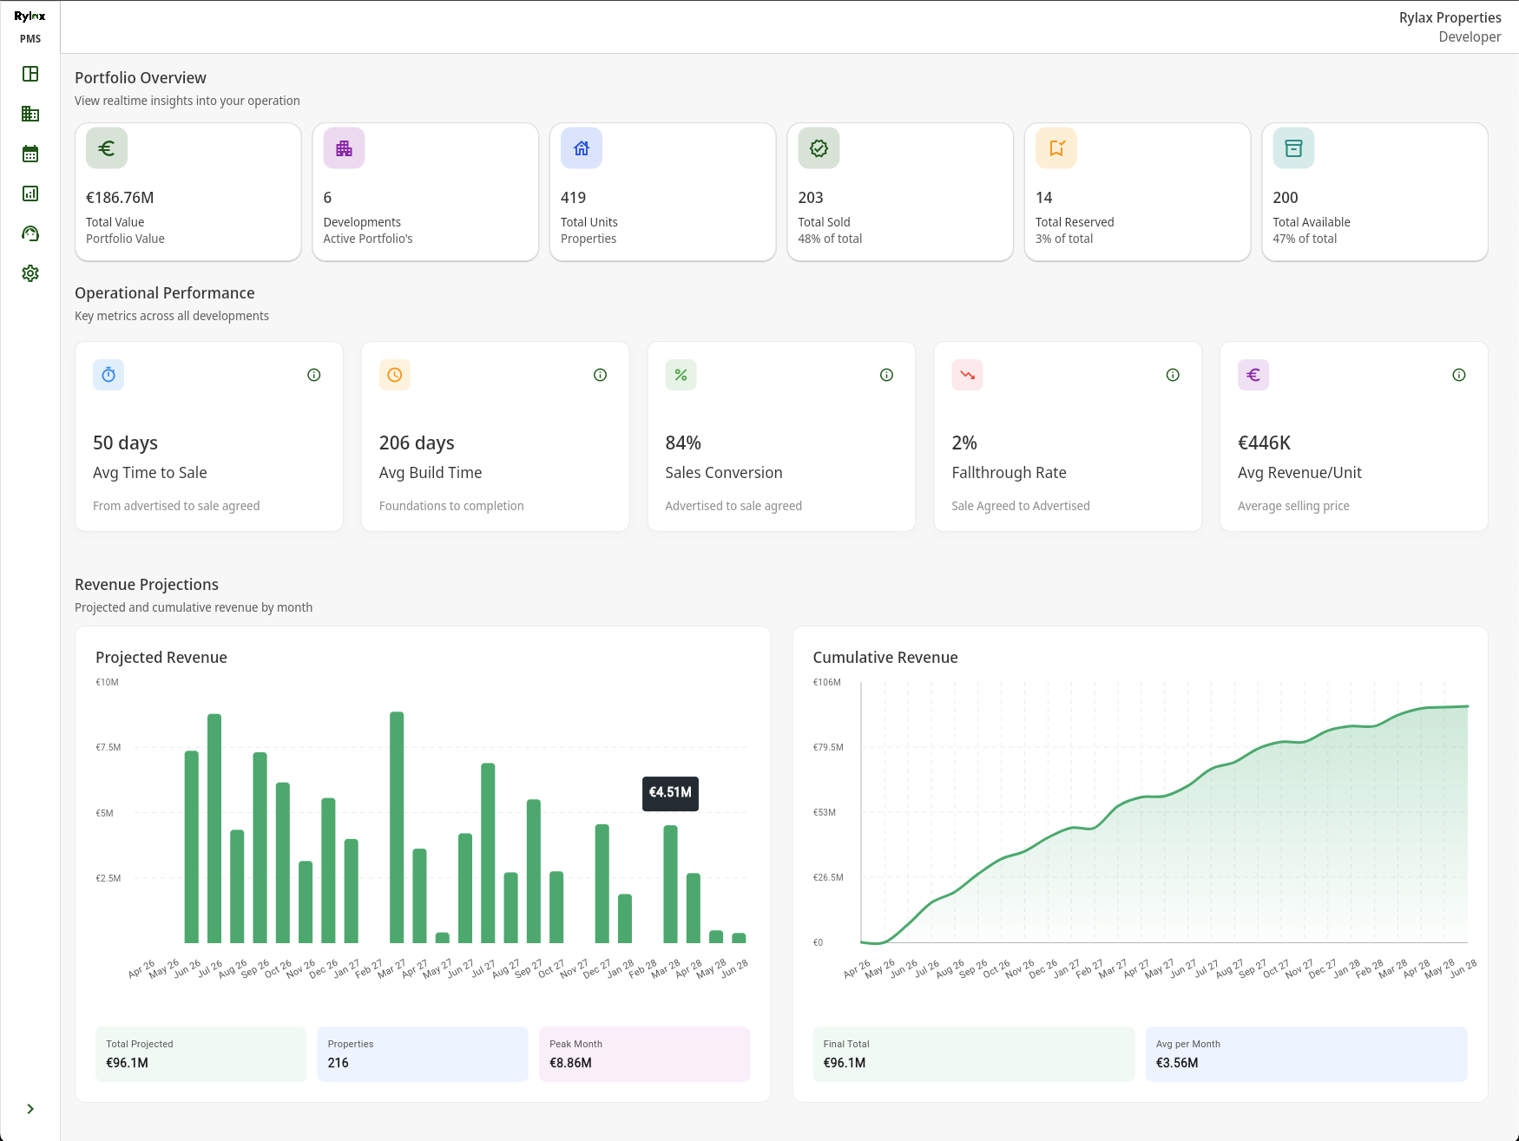View info tooltip on Avg Revenue/Unit metric
This screenshot has width=1519, height=1141.
1458,374
